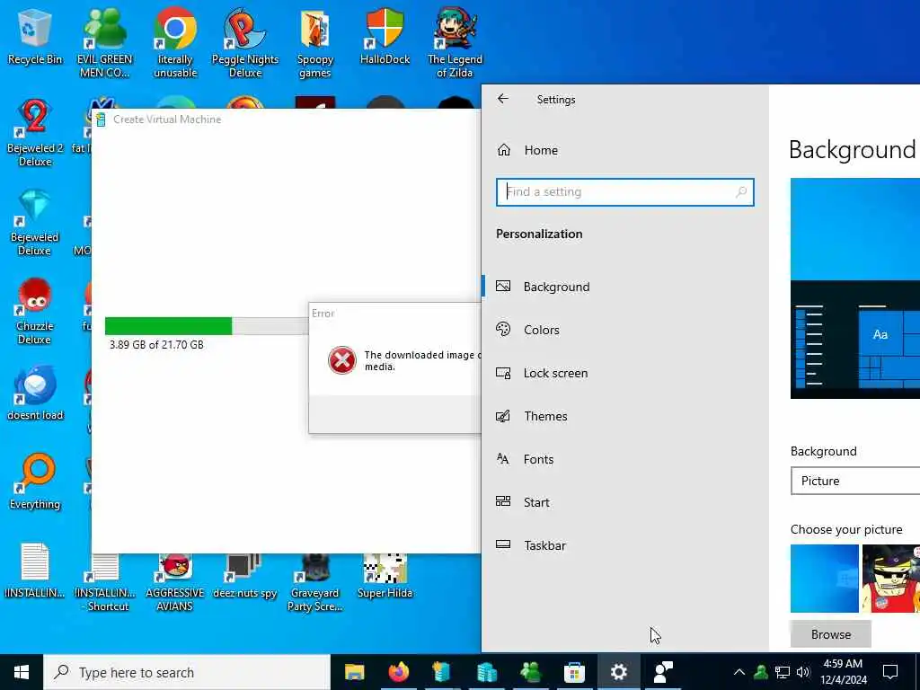Click the Settings back arrow

point(503,99)
